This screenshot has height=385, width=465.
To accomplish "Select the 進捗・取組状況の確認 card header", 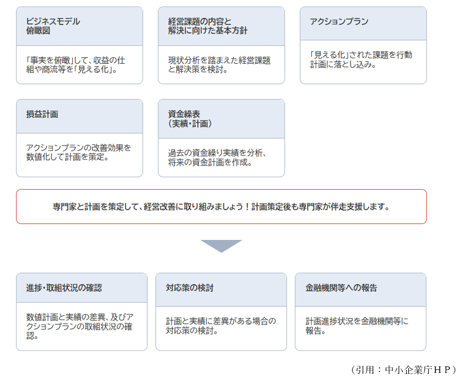I will coord(64,288).
